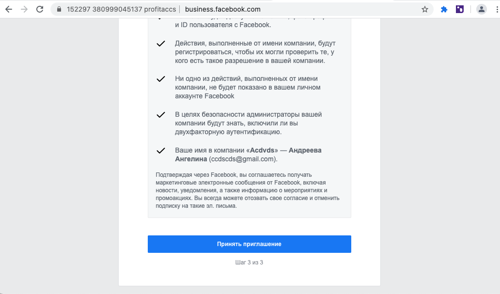Go back using the browser back arrow

(x=9, y=9)
